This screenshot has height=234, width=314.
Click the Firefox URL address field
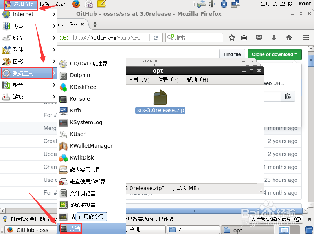[x=107, y=38]
